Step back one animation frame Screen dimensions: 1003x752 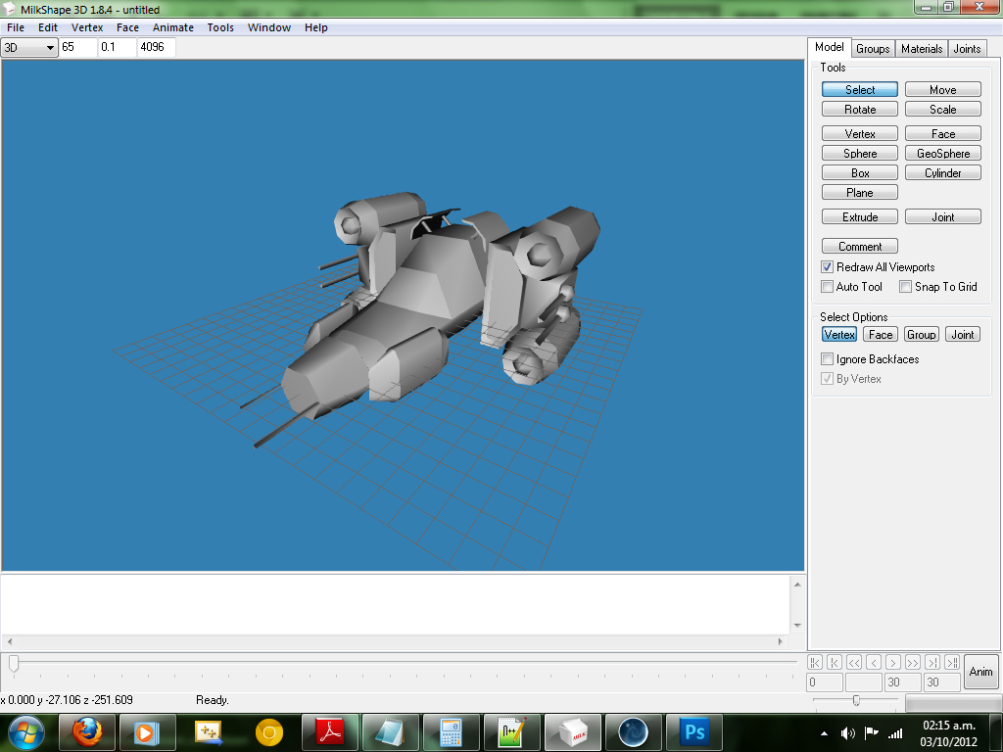click(874, 663)
